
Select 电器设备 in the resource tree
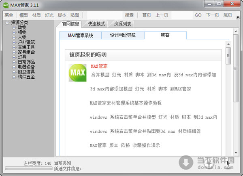26,67
